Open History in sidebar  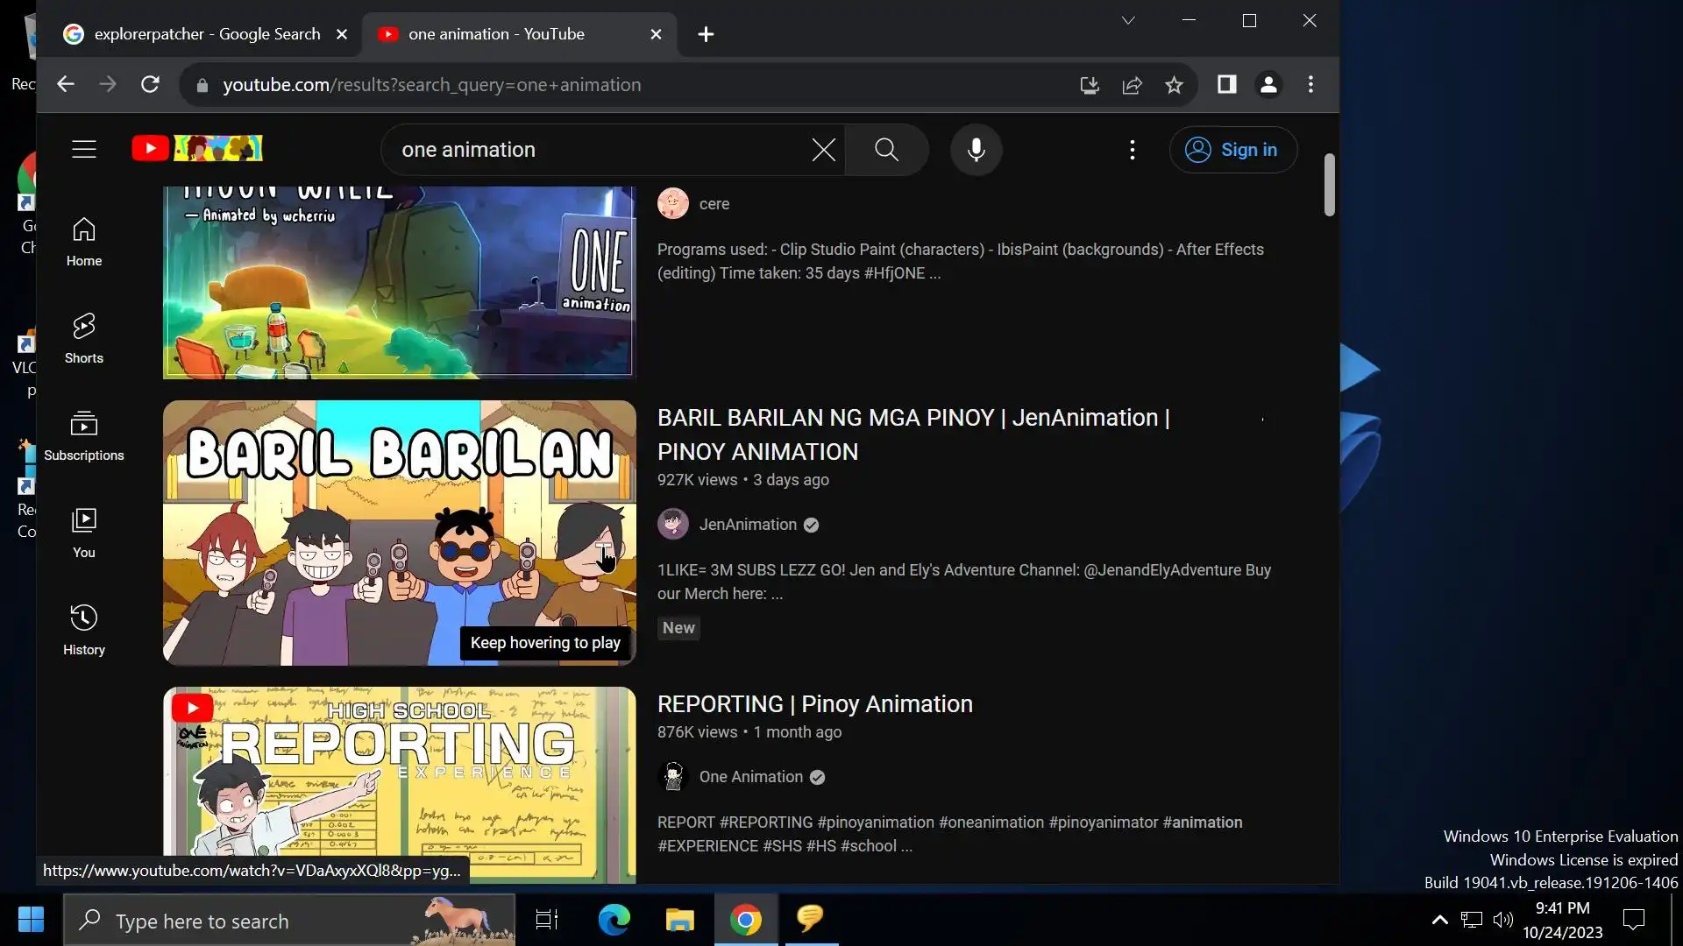tap(84, 630)
